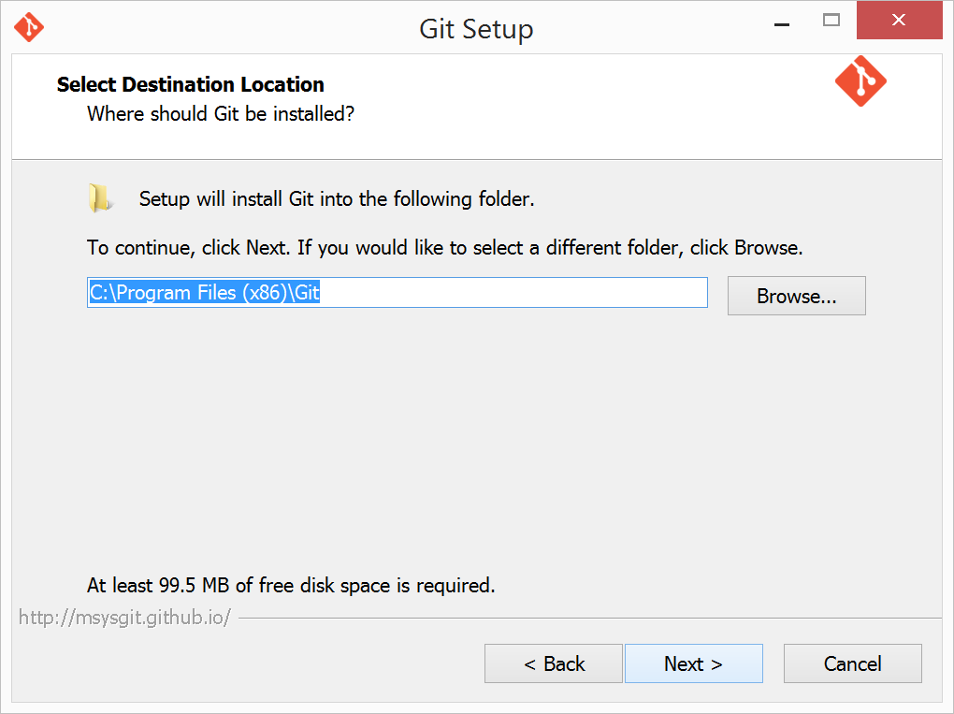The height and width of the screenshot is (714, 954).
Task: Maximize the Git Setup window
Action: point(831,20)
